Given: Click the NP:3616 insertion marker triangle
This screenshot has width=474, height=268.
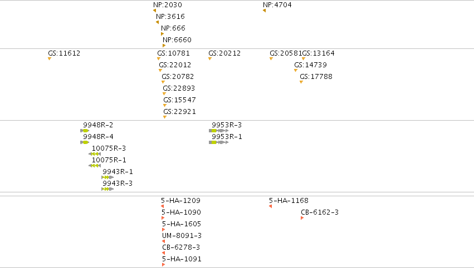Looking at the screenshot, I should pos(157,22).
